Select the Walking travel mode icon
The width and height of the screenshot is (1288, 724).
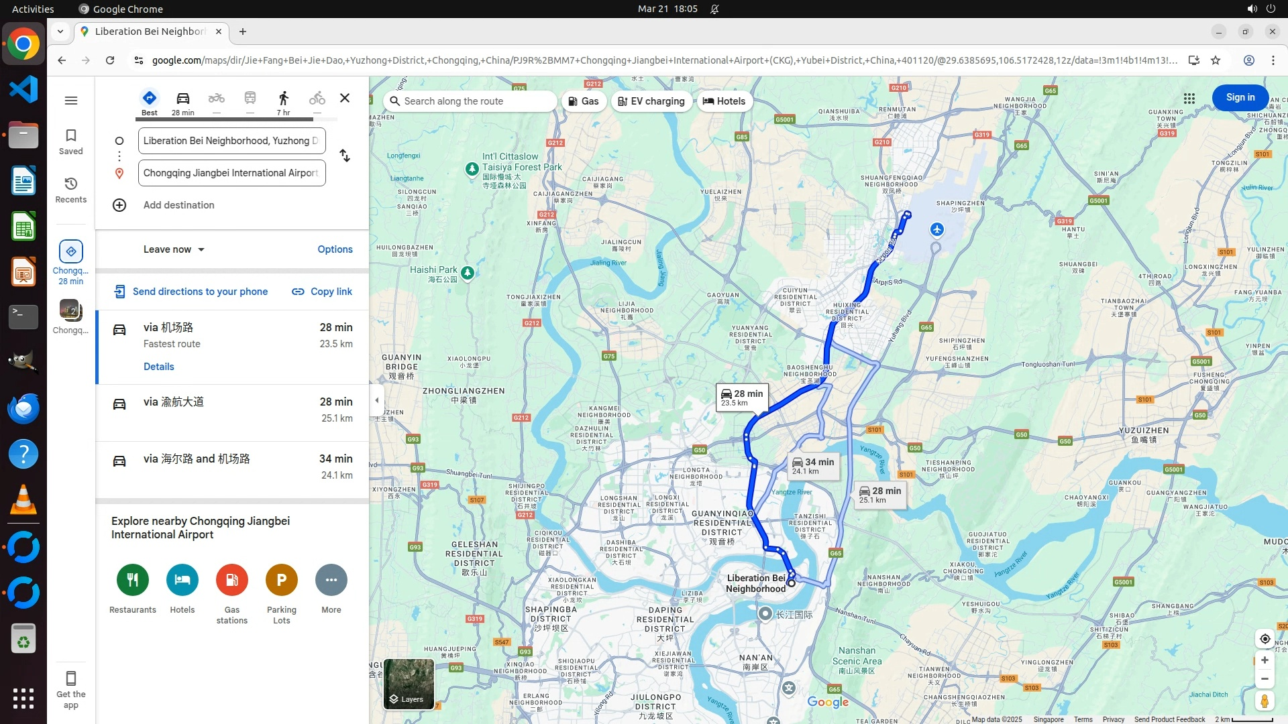[283, 99]
